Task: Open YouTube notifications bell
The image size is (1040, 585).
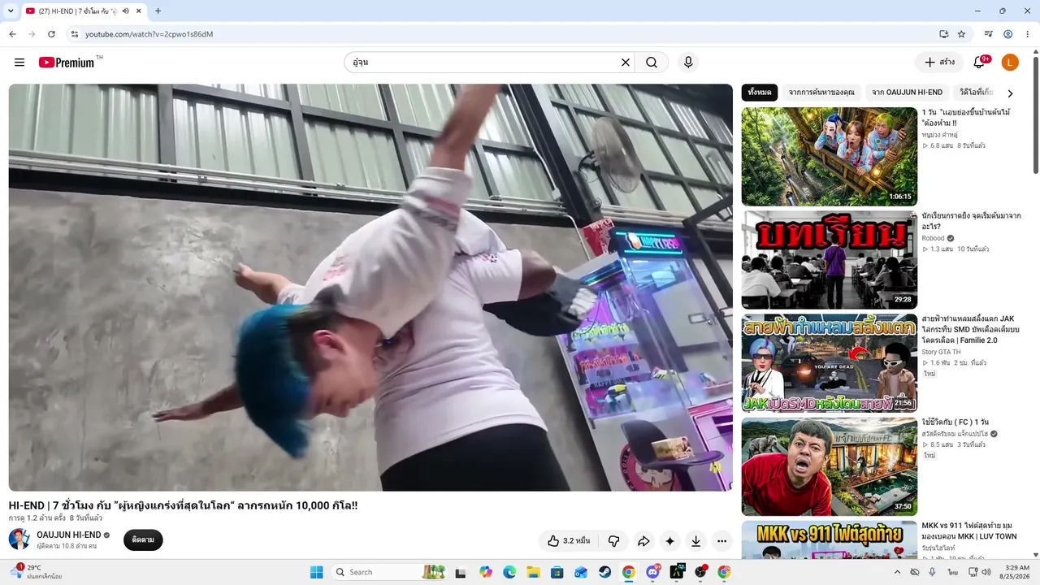Action: coord(980,63)
